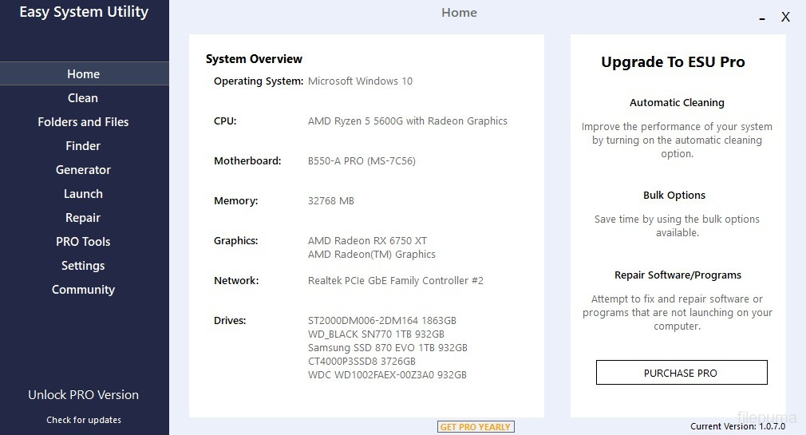Open the Repair section

pos(83,217)
